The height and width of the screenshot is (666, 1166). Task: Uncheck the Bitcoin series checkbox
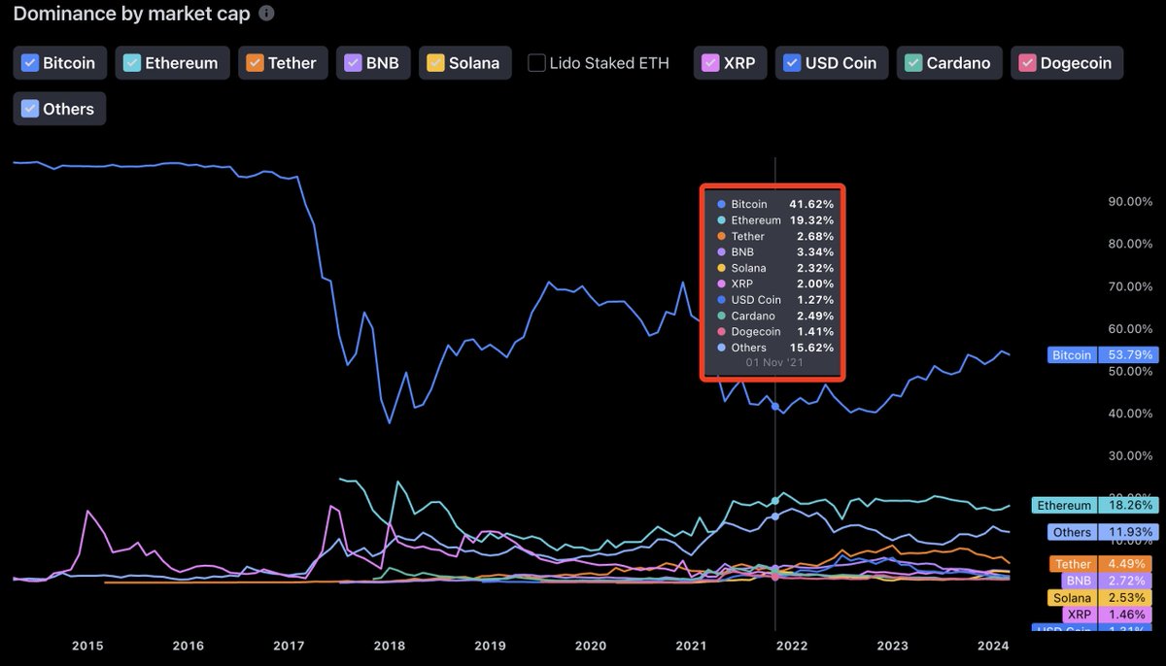click(30, 63)
